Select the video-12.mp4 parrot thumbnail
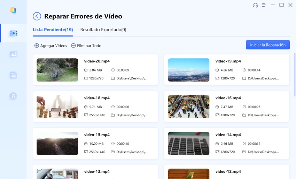 (189, 174)
